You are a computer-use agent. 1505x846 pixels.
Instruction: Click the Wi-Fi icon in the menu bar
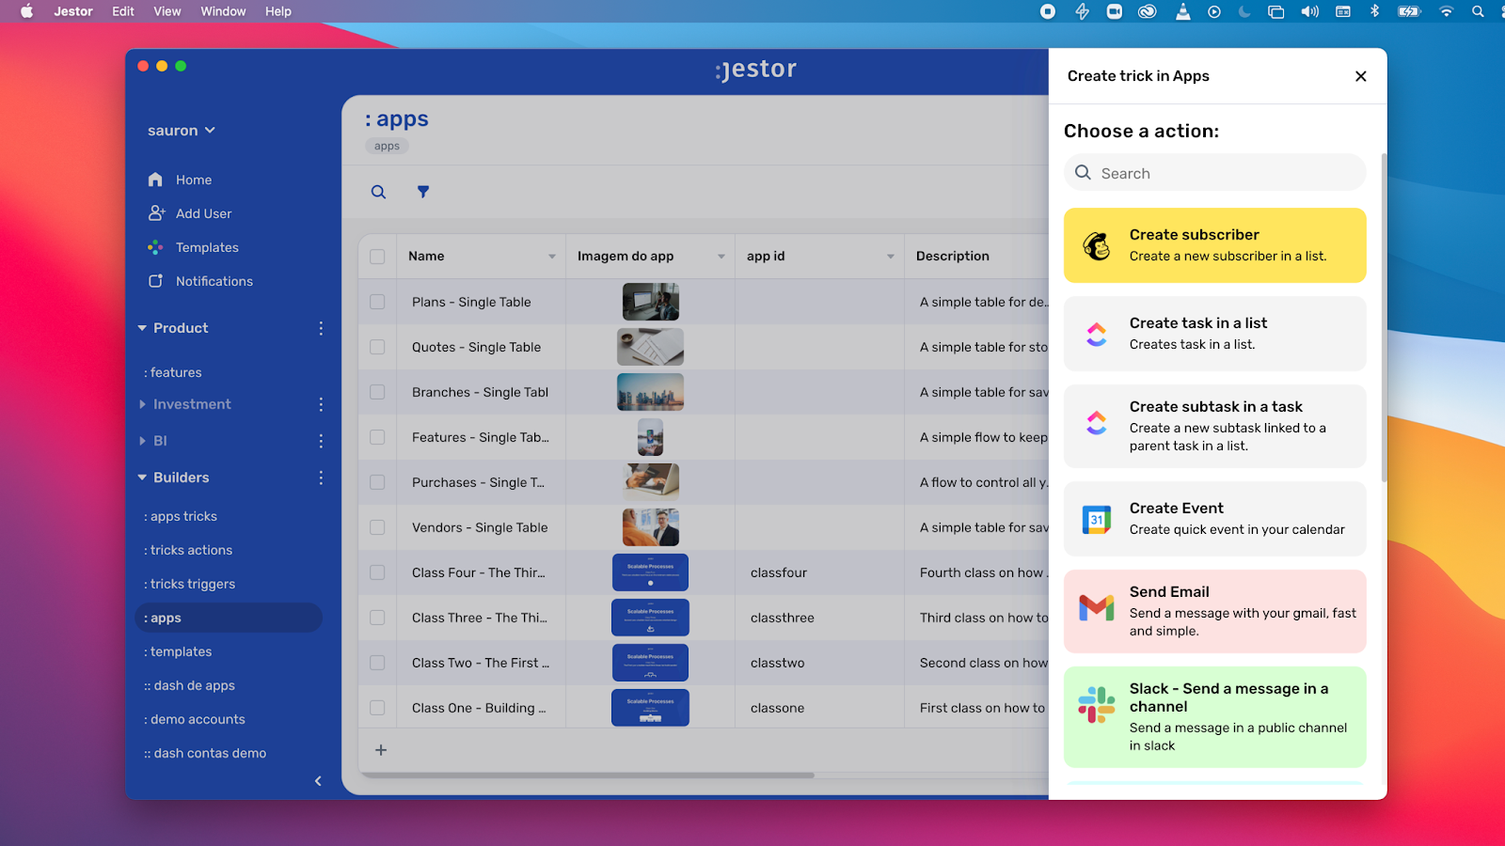(x=1446, y=11)
